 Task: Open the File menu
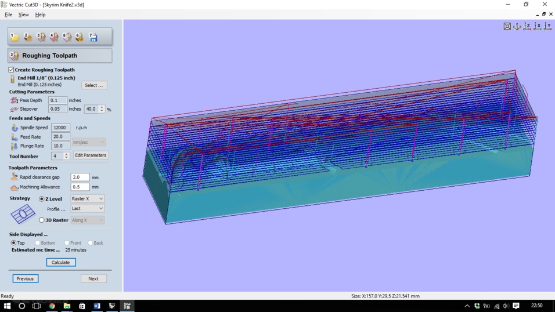tap(9, 14)
